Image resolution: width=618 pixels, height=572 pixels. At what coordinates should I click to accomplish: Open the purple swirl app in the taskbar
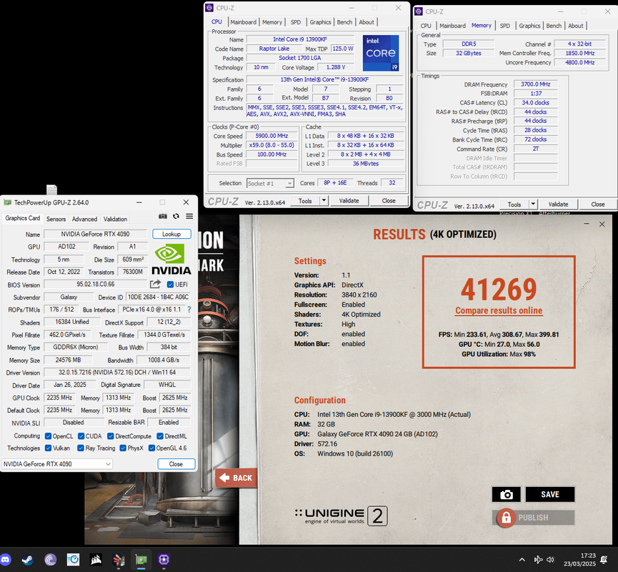pyautogui.click(x=51, y=559)
